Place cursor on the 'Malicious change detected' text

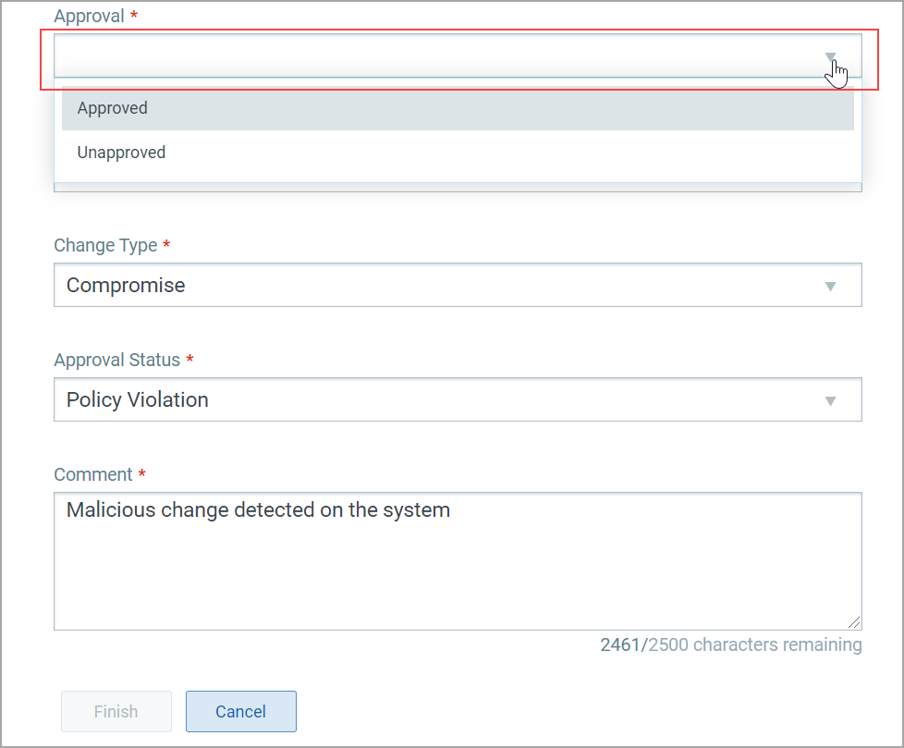click(x=190, y=509)
